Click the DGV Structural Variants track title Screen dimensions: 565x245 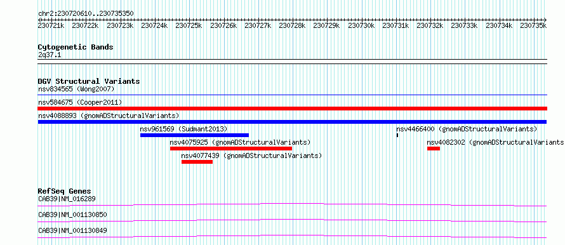(x=89, y=81)
